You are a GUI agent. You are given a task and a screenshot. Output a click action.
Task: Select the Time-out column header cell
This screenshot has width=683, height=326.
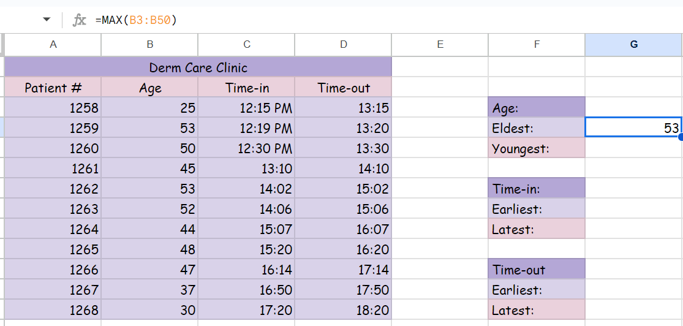tap(343, 88)
